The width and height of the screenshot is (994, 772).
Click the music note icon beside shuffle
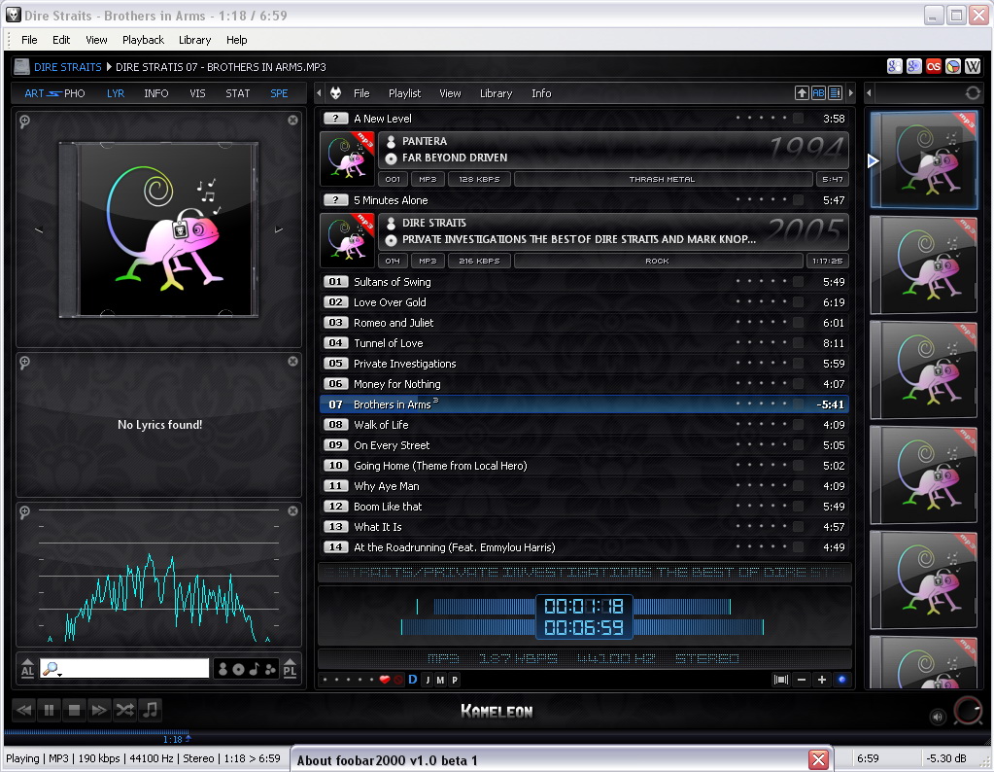coord(150,710)
